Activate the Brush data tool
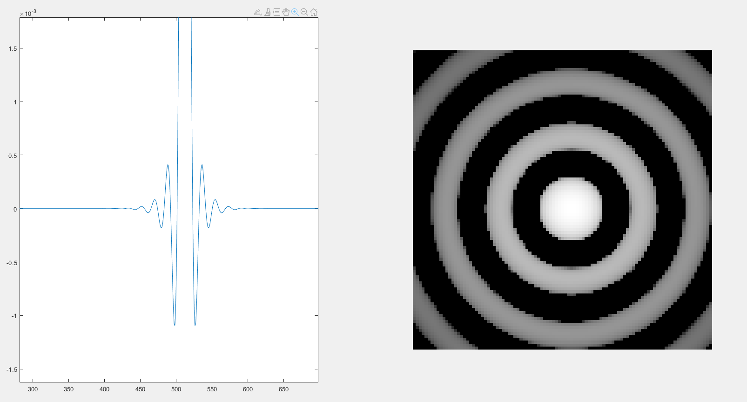This screenshot has height=402, width=747. [x=268, y=12]
